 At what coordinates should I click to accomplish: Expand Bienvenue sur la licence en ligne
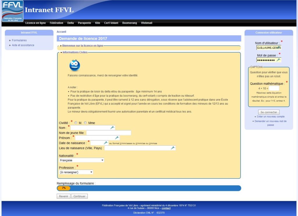83,46
